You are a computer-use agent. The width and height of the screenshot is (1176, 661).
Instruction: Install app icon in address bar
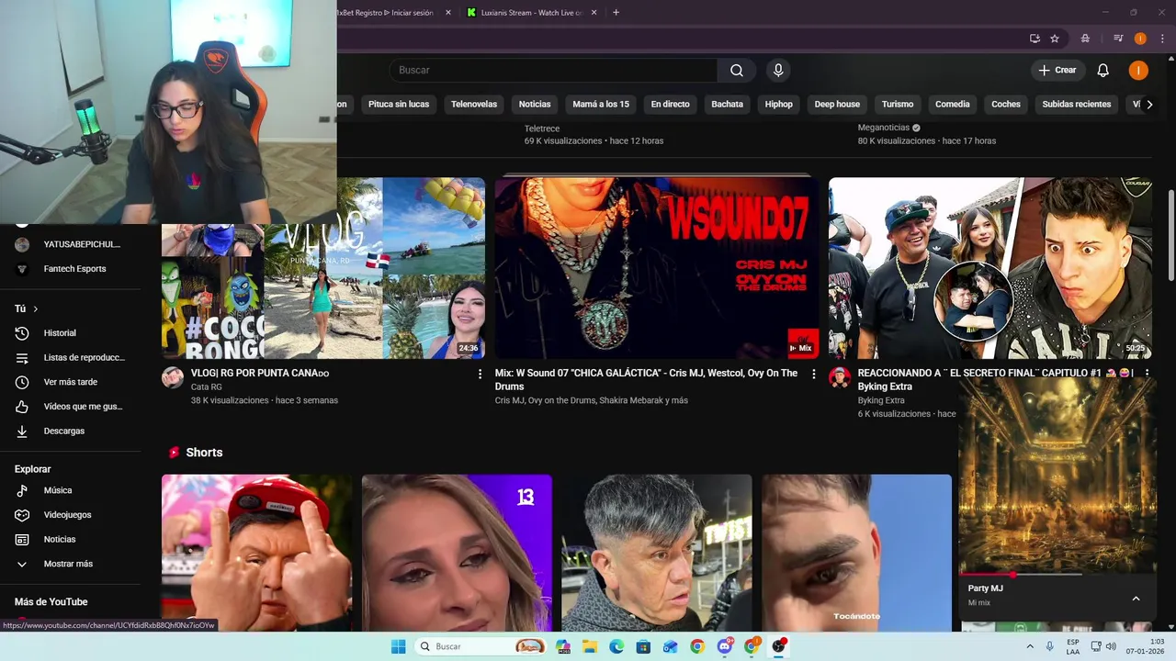coord(1035,39)
